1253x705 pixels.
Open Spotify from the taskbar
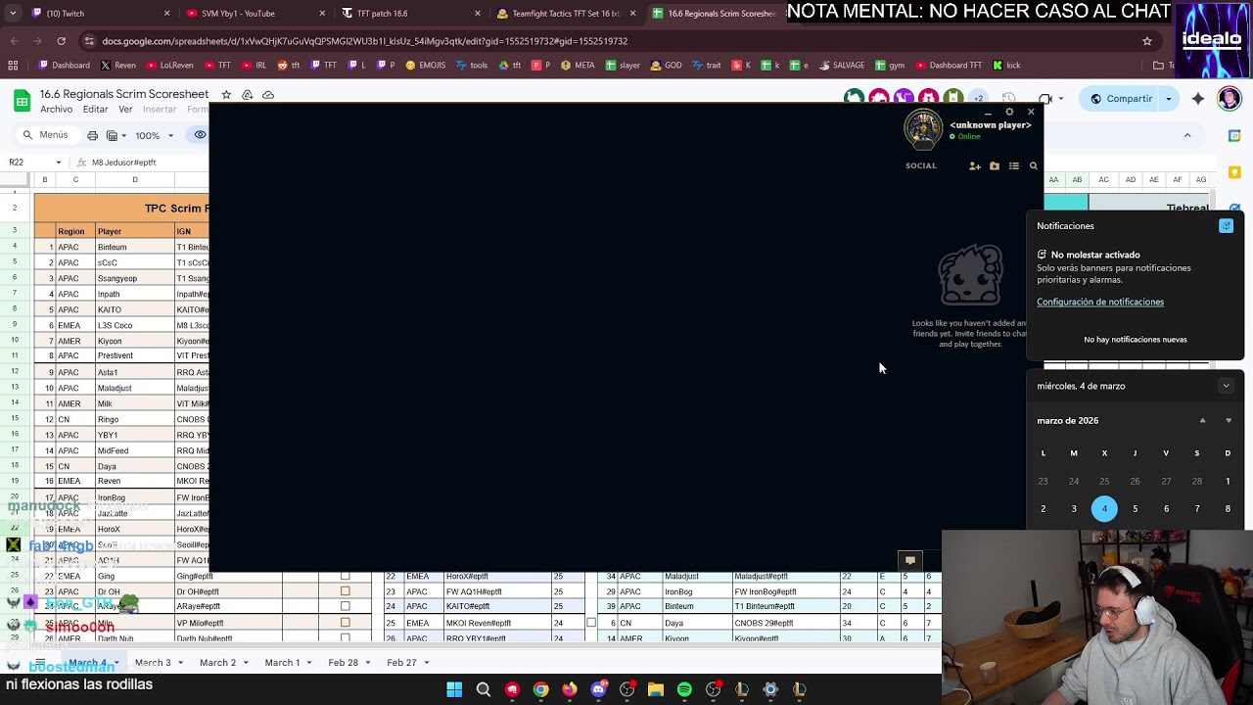tap(684, 690)
